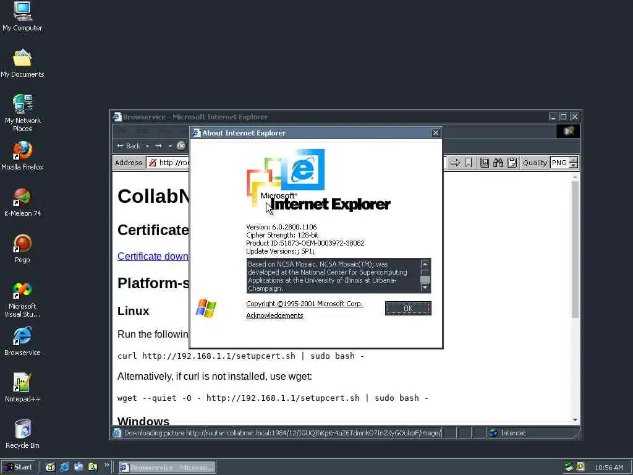Screen dimensions: 633x475
Task: Click the third Quick Launch icon after Internet Explorer
Action: [x=79, y=468]
